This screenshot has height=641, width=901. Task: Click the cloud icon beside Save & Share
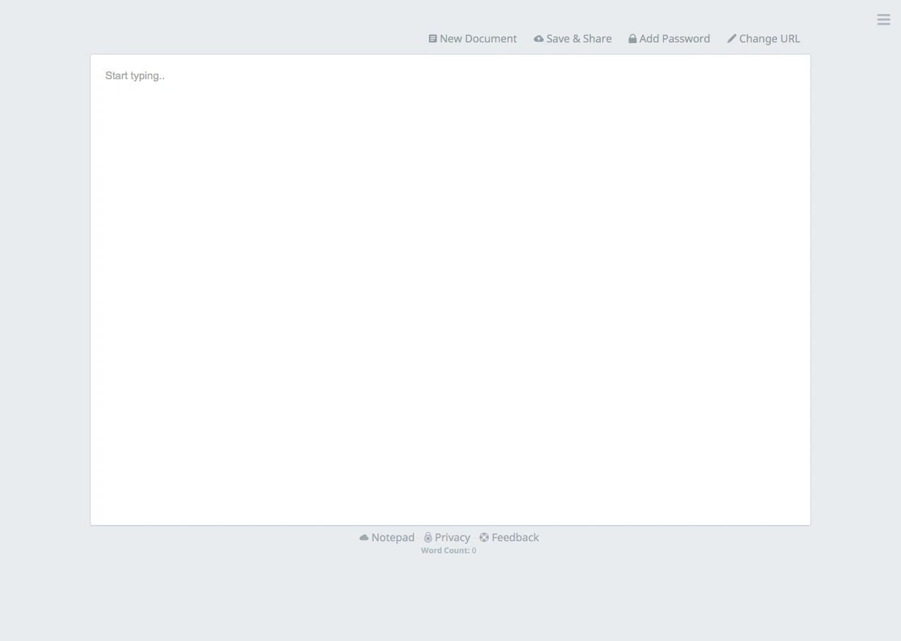[x=539, y=38]
